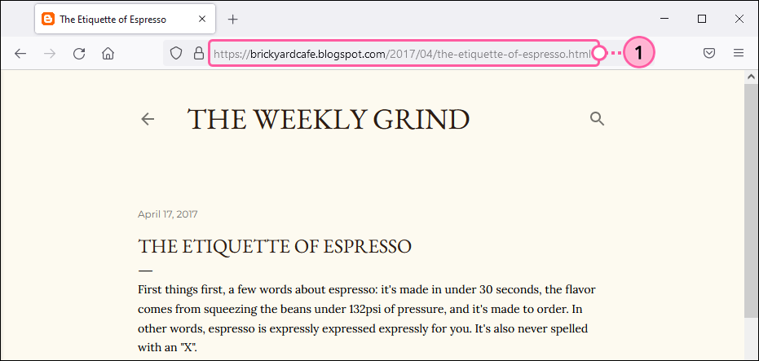Close The Etiquette of Espresso tab
The height and width of the screenshot is (361, 759).
[x=203, y=20]
